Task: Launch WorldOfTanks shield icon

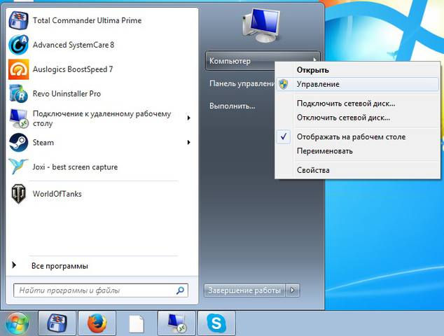Action: click(x=18, y=194)
